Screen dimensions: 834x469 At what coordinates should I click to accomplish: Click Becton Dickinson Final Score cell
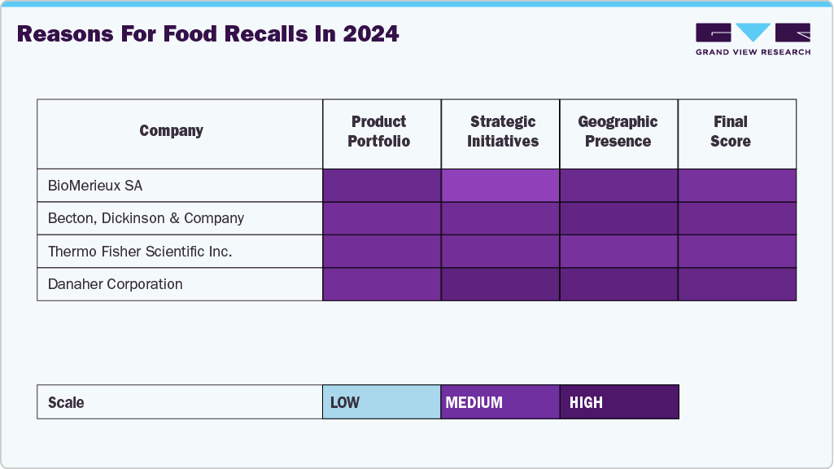pos(736,218)
